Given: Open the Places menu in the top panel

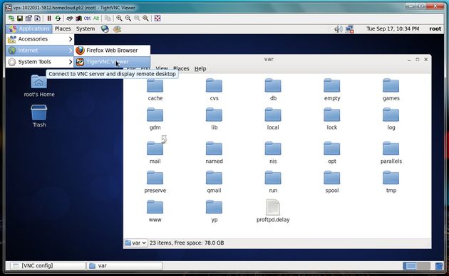Looking at the screenshot, I should point(63,29).
